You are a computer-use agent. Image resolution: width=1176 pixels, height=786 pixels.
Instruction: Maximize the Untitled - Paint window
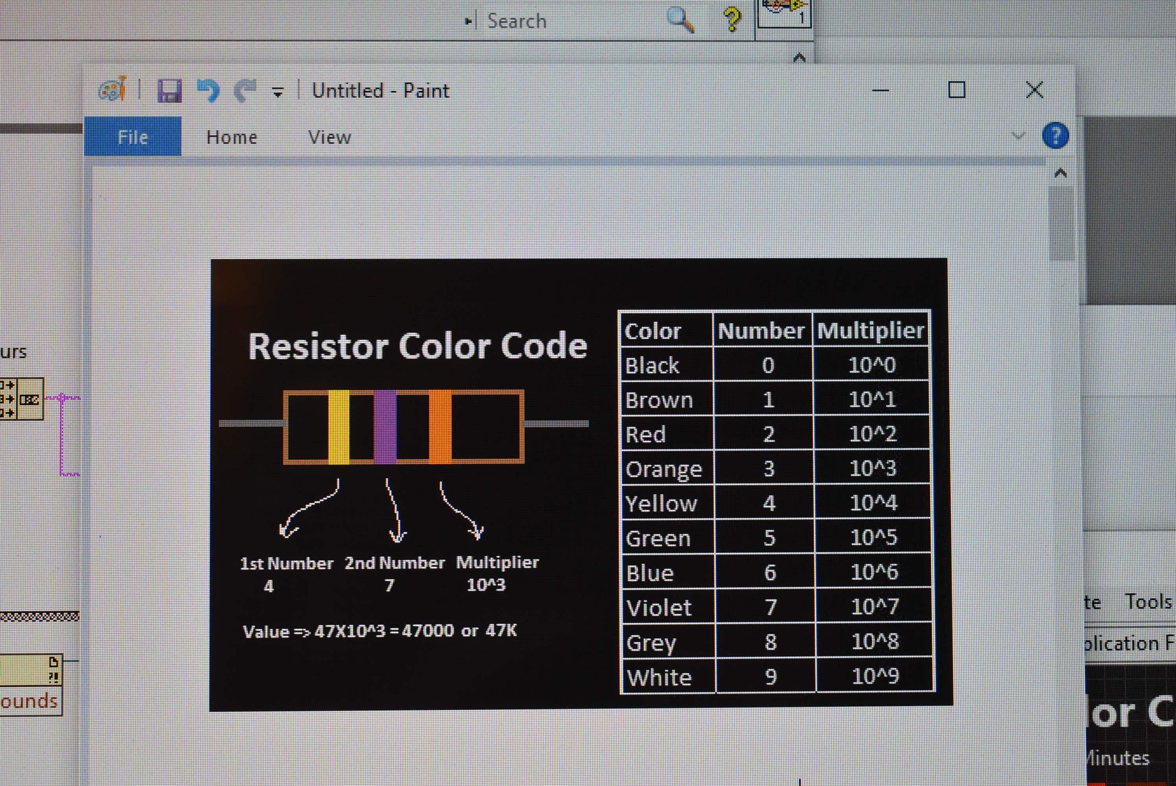pyautogui.click(x=956, y=91)
